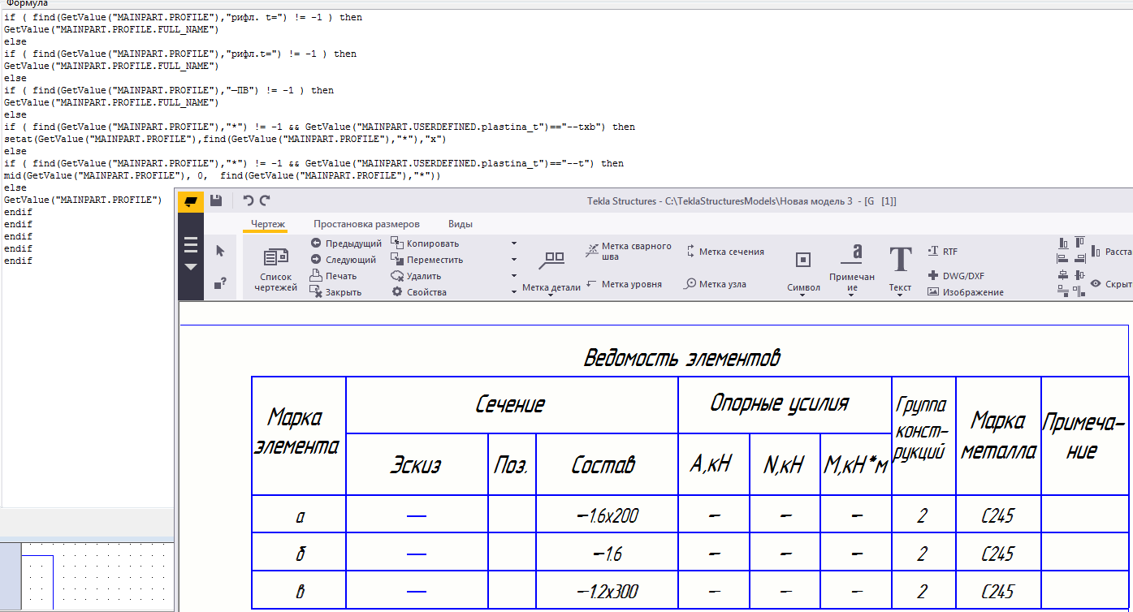Expand the Метка детали dropdown arrow
Screen dimensions: 1133x612
(551, 296)
